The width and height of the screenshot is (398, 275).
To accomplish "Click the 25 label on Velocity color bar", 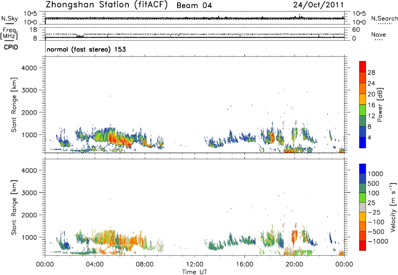I will (x=371, y=203).
